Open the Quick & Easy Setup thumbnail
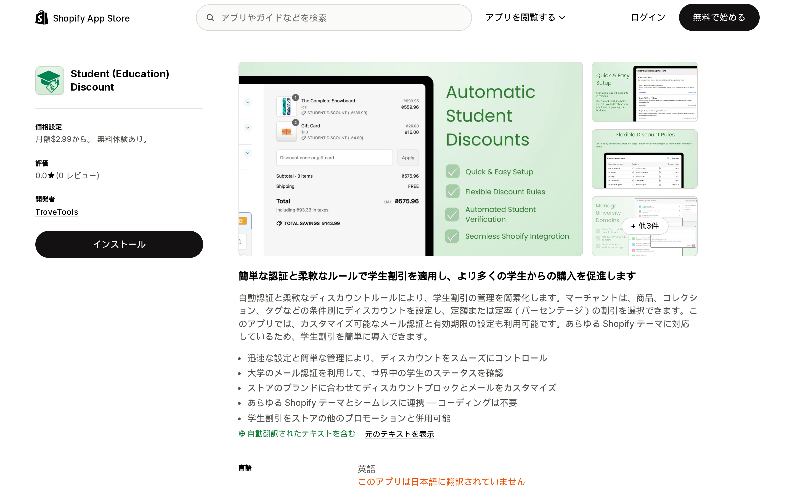Screen dimensions: 795x497 pyautogui.click(x=645, y=92)
